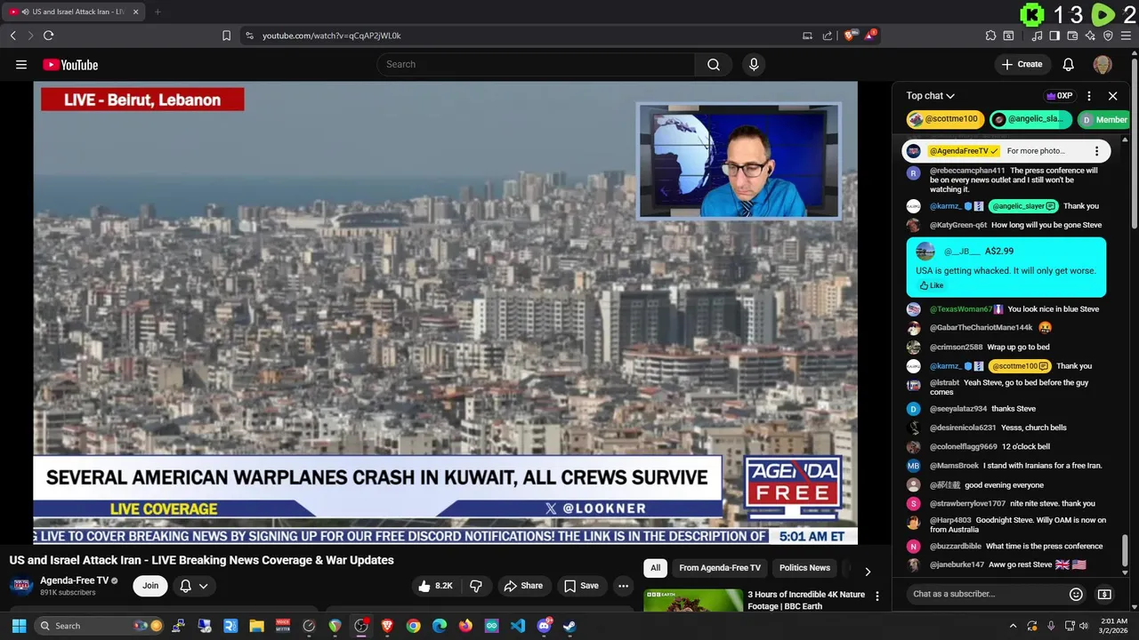Save the video to a playlist

(x=581, y=586)
